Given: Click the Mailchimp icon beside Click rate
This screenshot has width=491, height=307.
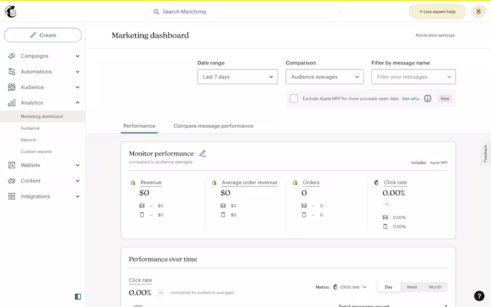Looking at the screenshot, I should (x=376, y=182).
